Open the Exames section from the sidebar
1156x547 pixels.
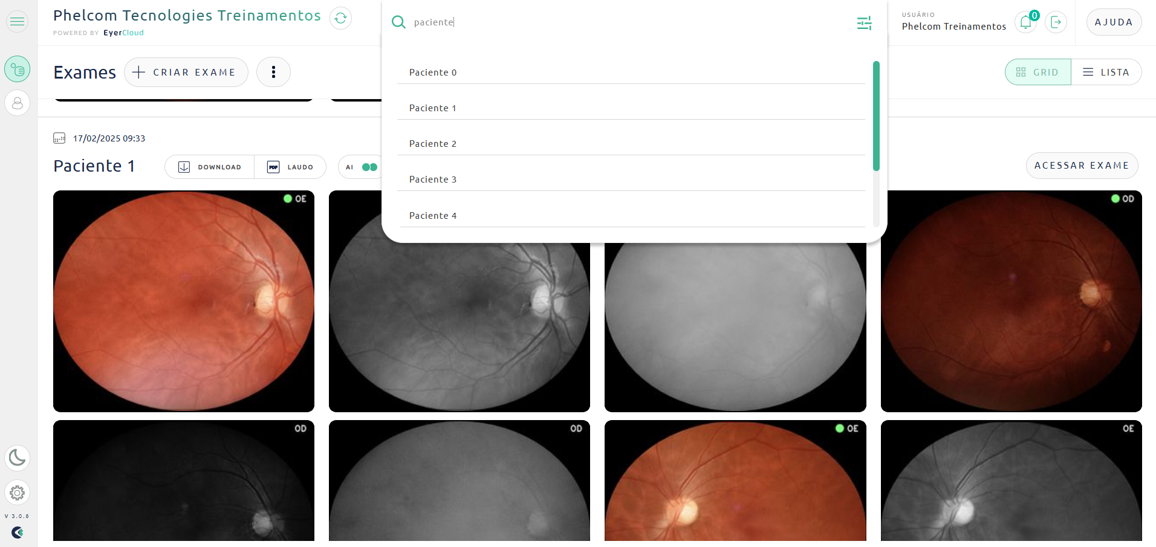coord(17,69)
